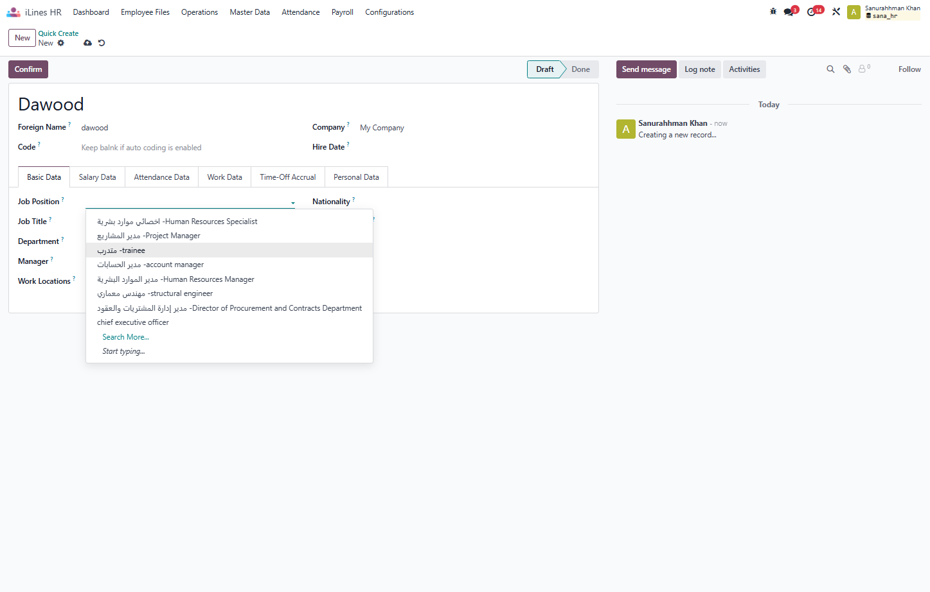Open the conversations icon with 3 badge
Viewport: 930px width, 592px height.
click(790, 12)
